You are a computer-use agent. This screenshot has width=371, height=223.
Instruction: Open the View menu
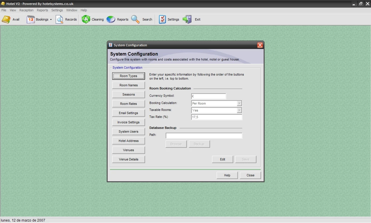click(x=13, y=10)
